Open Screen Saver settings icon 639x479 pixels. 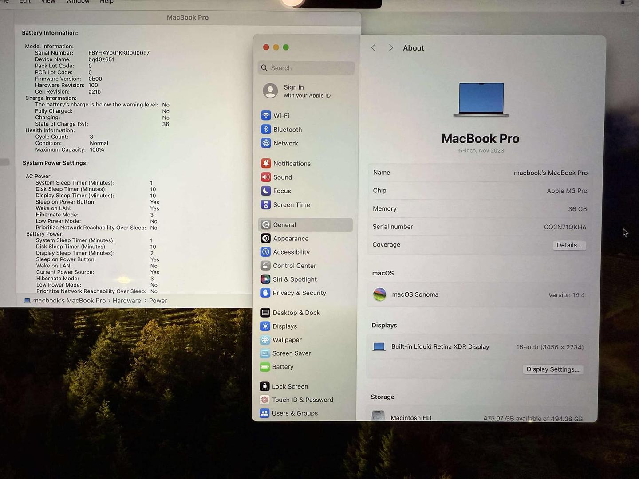(265, 353)
